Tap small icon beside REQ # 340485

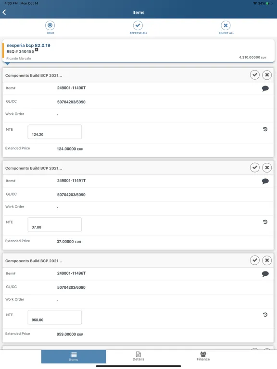(37, 49)
